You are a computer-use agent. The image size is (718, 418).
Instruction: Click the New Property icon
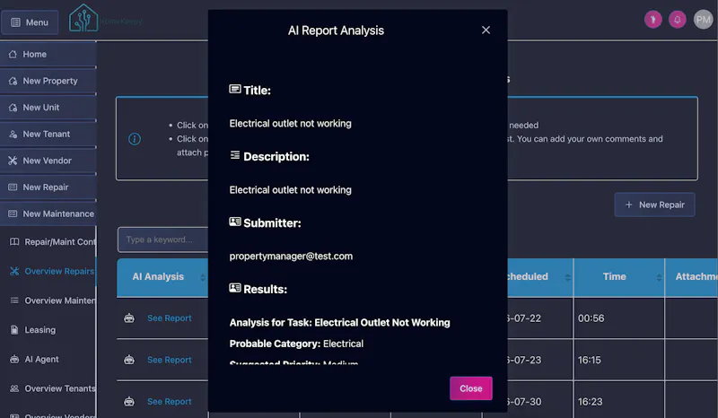[13, 81]
